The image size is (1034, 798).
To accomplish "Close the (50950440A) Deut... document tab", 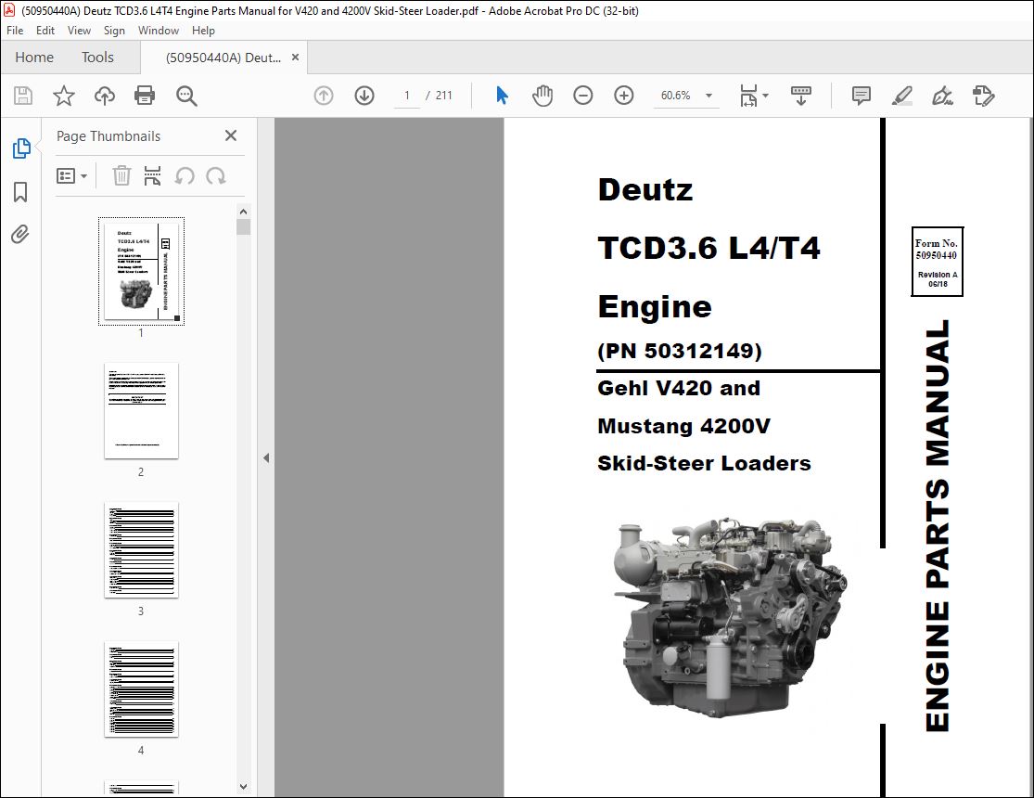I will coord(296,58).
